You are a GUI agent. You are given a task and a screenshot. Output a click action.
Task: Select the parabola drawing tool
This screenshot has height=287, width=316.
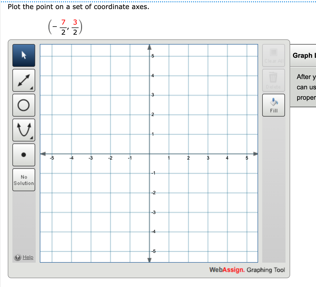[24, 130]
